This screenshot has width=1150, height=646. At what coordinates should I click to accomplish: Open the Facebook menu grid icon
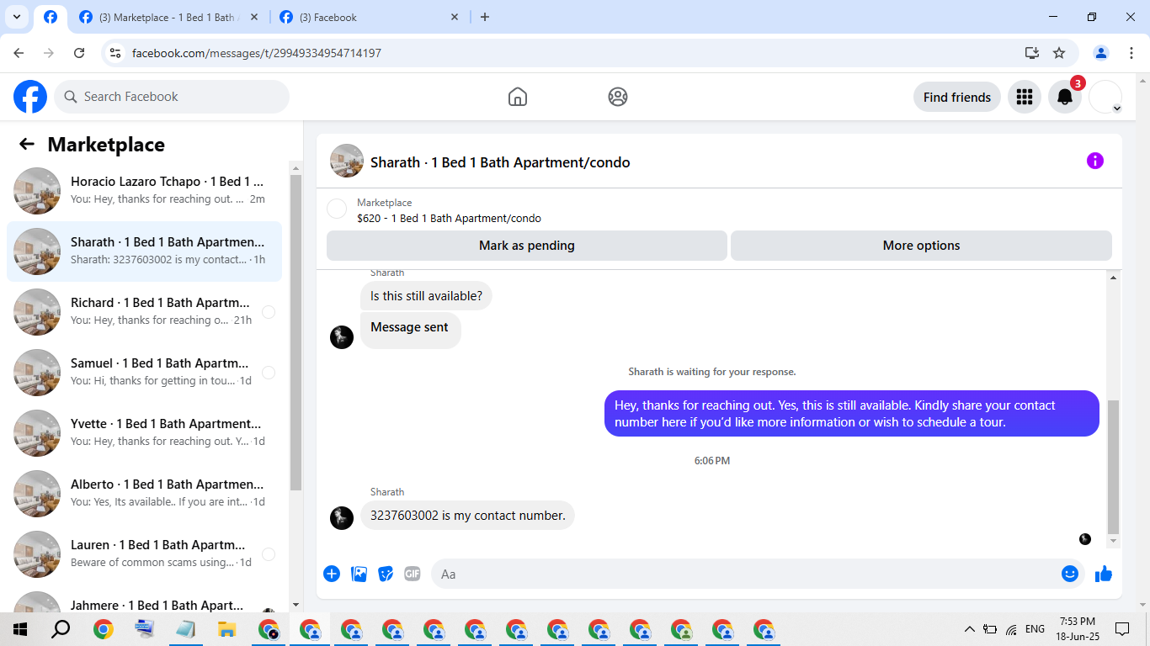tap(1025, 97)
